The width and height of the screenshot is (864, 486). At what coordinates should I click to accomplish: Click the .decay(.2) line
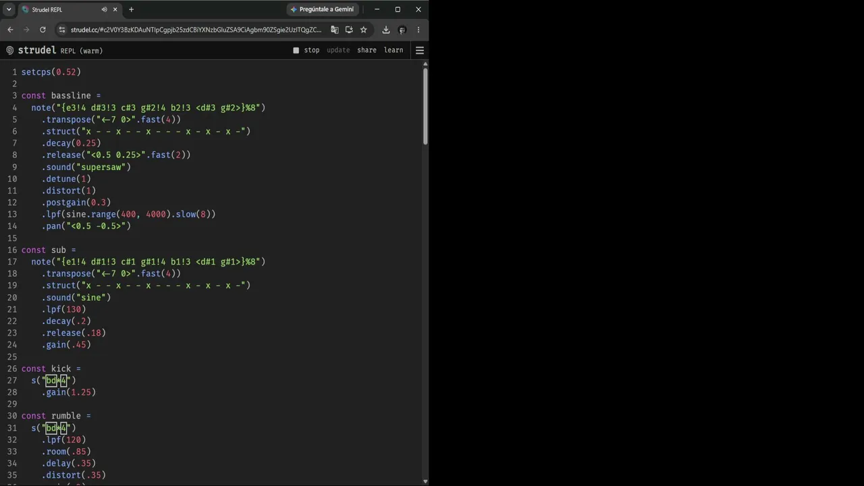coord(66,321)
